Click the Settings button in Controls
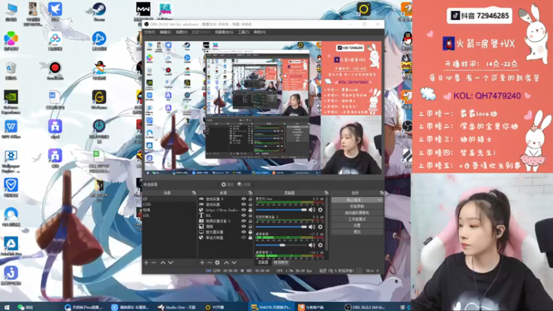Viewport: 553px width, 311px height. click(x=357, y=225)
